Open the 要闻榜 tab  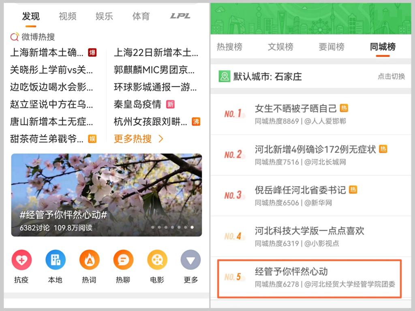[332, 47]
